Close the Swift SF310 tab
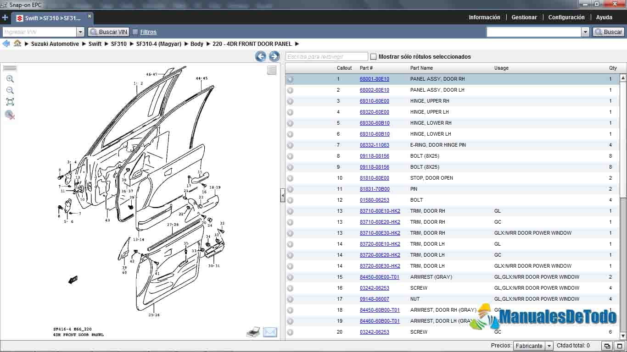627x352 pixels. 90,16
